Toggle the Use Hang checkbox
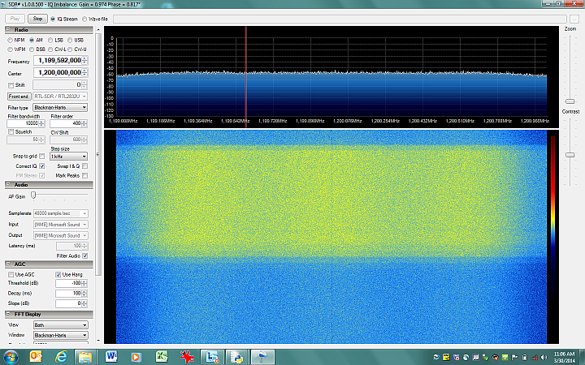This screenshot has width=585, height=365. tap(58, 274)
